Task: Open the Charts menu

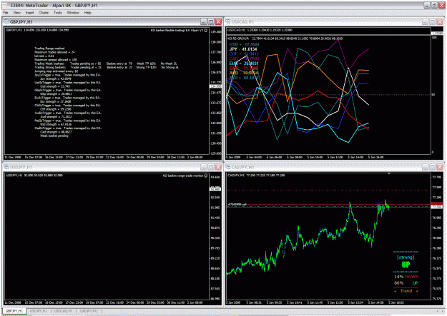Action: [44, 13]
